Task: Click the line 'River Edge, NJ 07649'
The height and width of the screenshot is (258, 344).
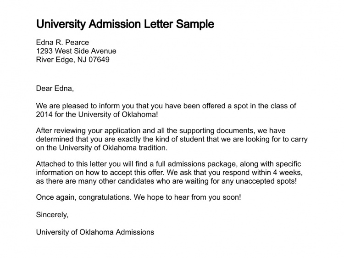Action: click(x=72, y=60)
